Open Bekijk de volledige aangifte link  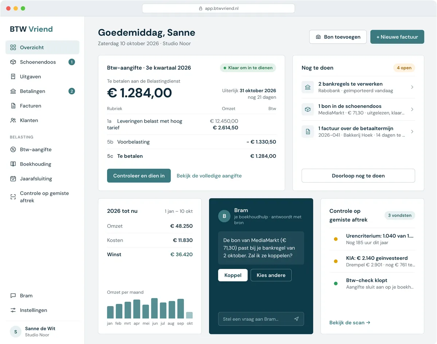pyautogui.click(x=209, y=176)
